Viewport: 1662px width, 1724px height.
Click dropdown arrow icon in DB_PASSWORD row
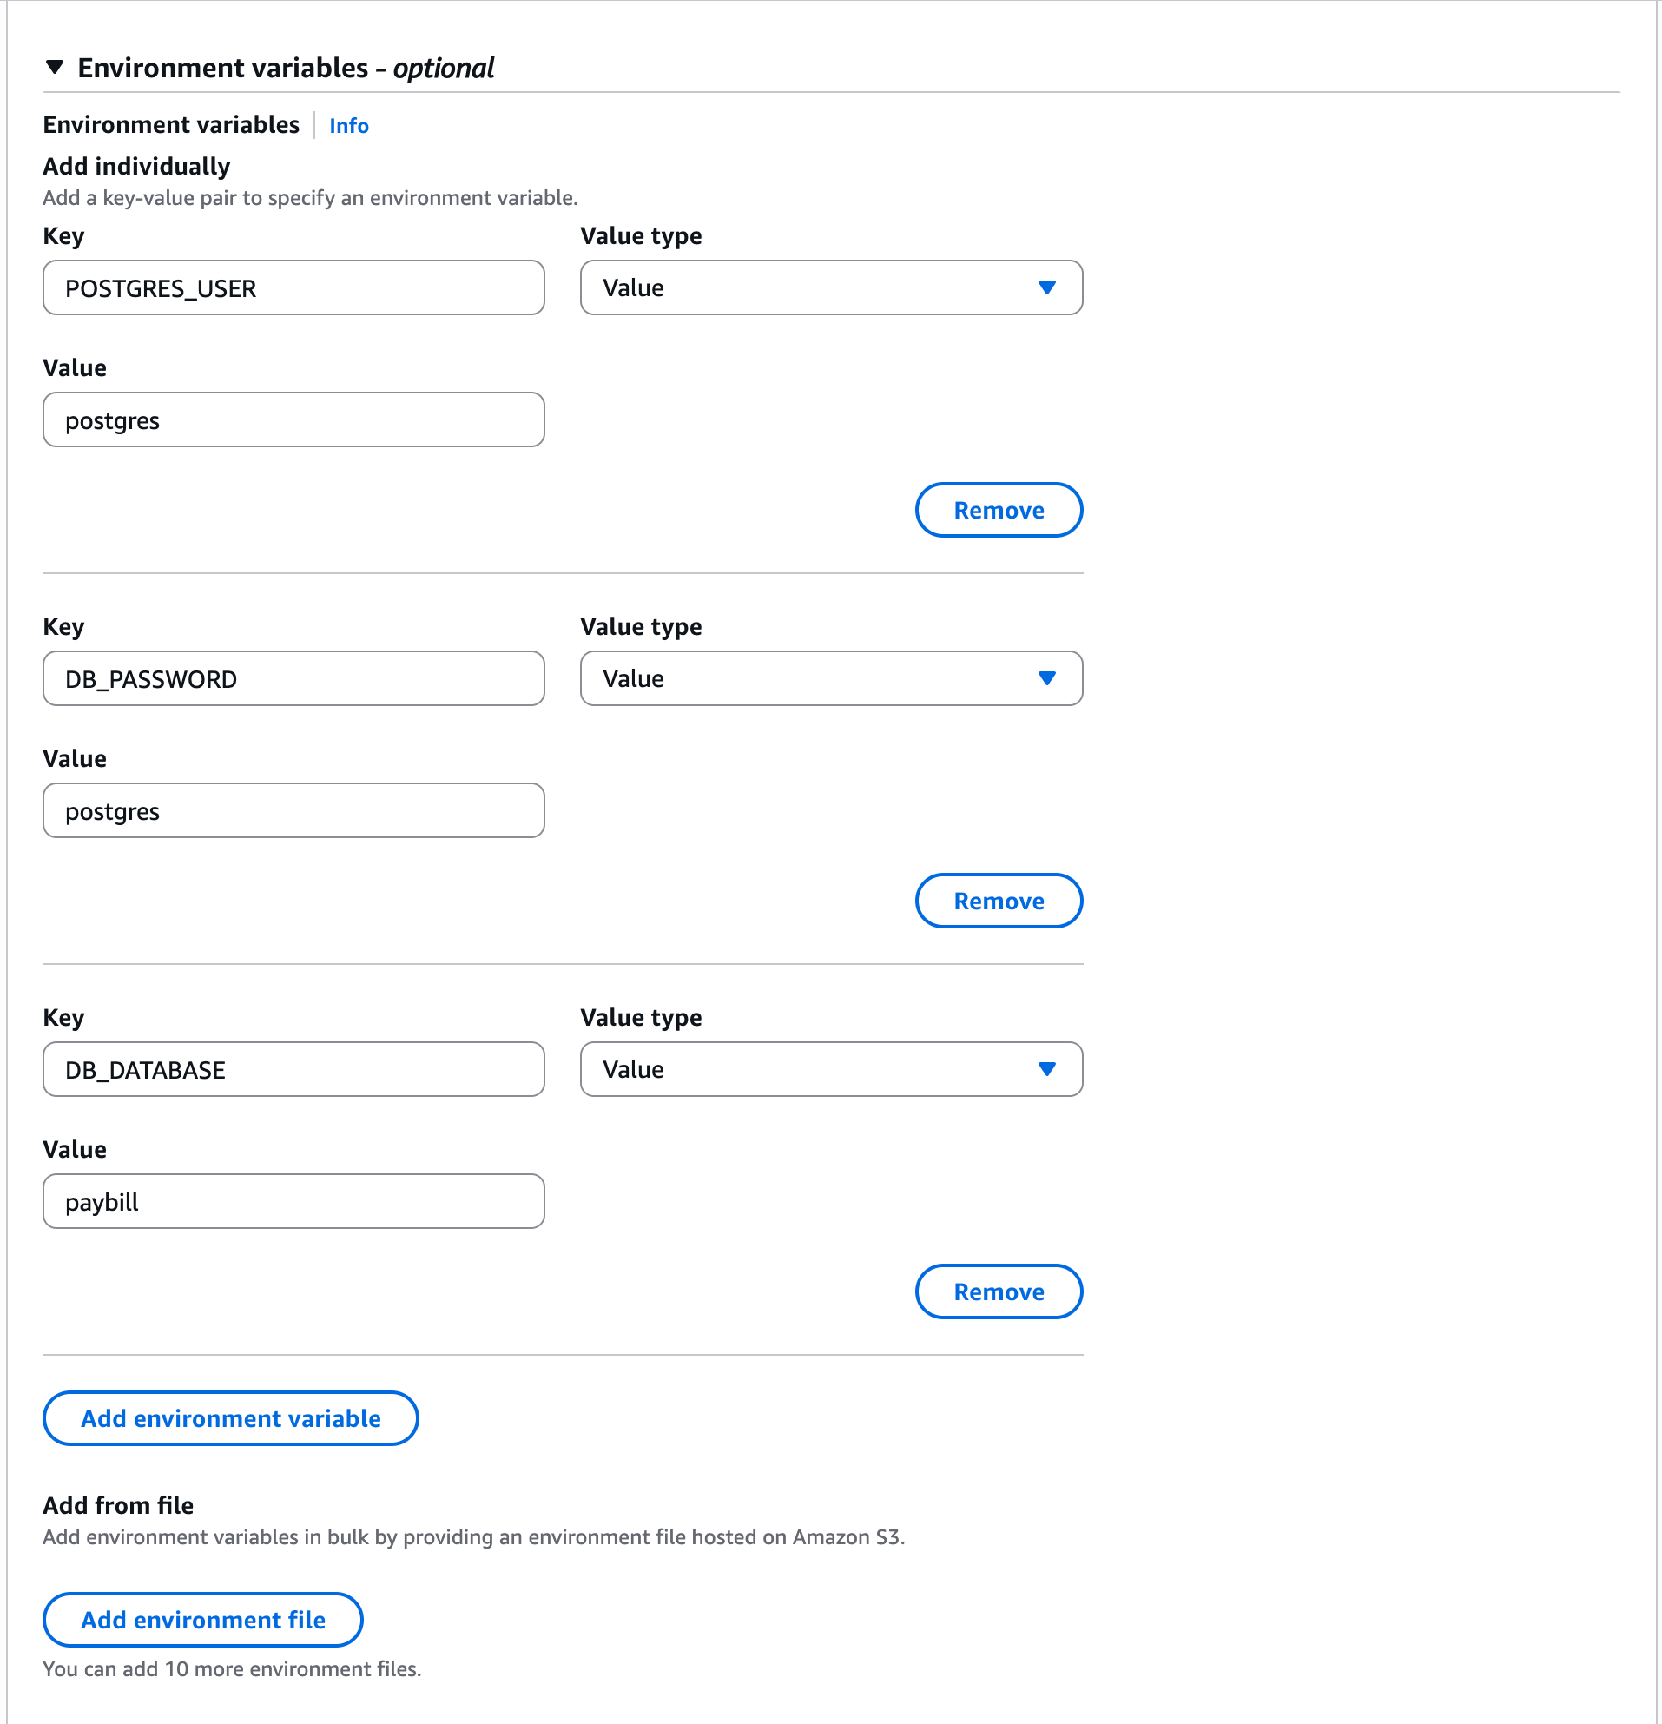[1046, 678]
